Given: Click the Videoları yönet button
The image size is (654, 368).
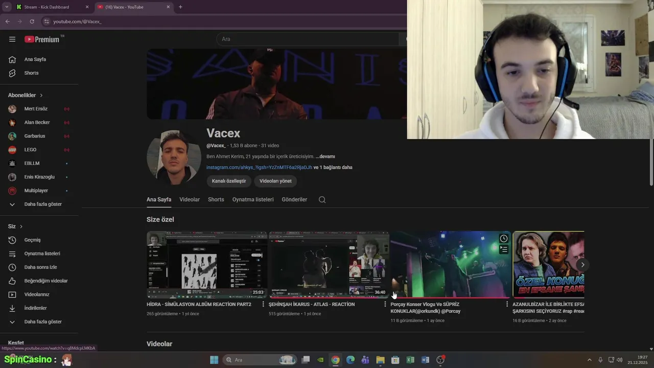Looking at the screenshot, I should coord(275,181).
